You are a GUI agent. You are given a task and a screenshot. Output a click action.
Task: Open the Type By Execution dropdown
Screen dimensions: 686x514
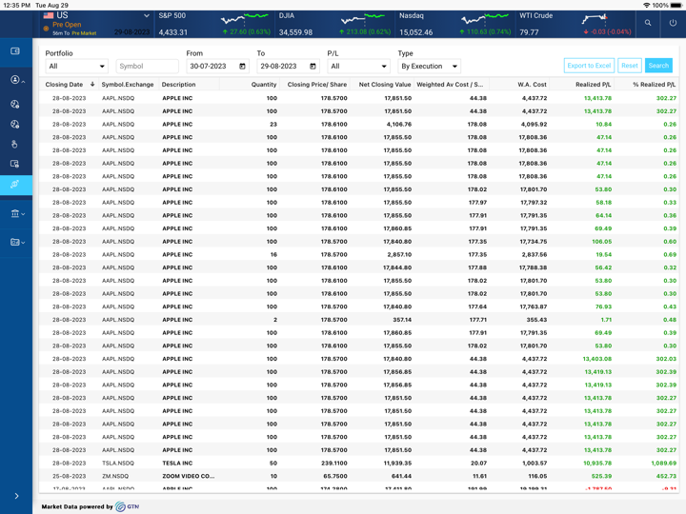(x=429, y=67)
